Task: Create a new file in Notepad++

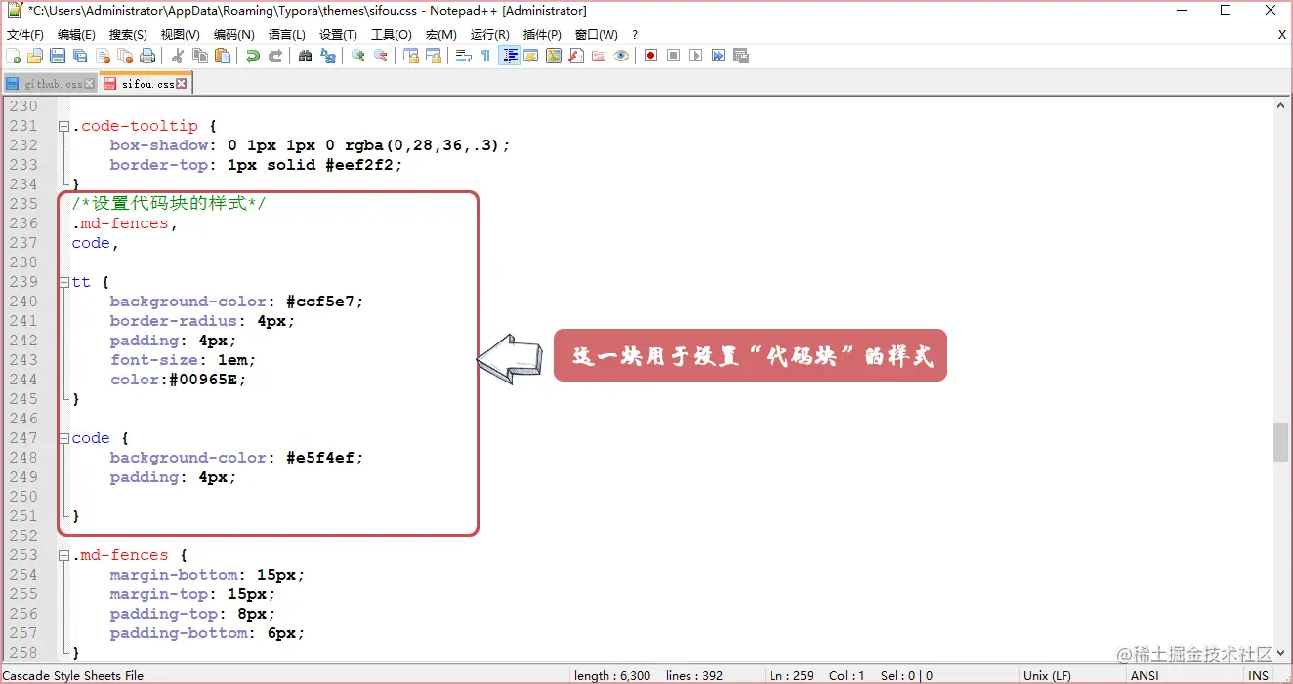Action: pyautogui.click(x=14, y=56)
